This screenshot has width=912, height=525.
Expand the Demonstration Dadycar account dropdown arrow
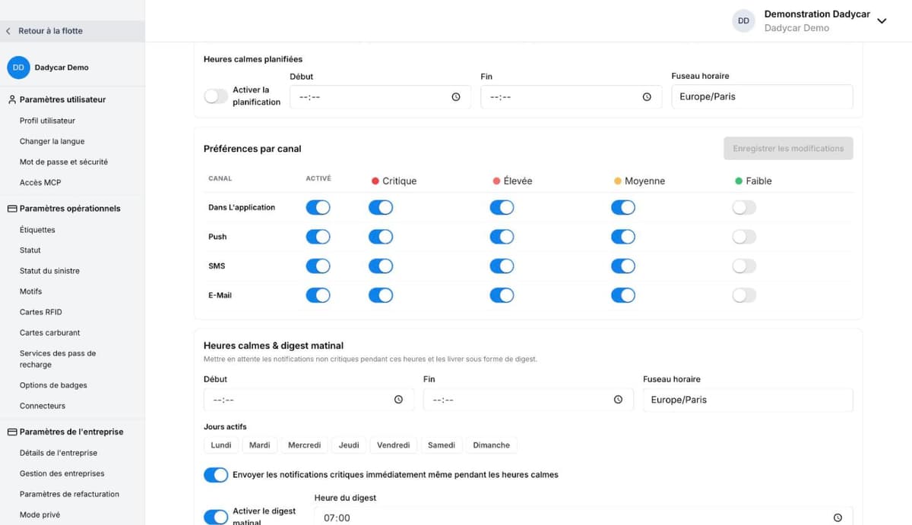pos(882,21)
